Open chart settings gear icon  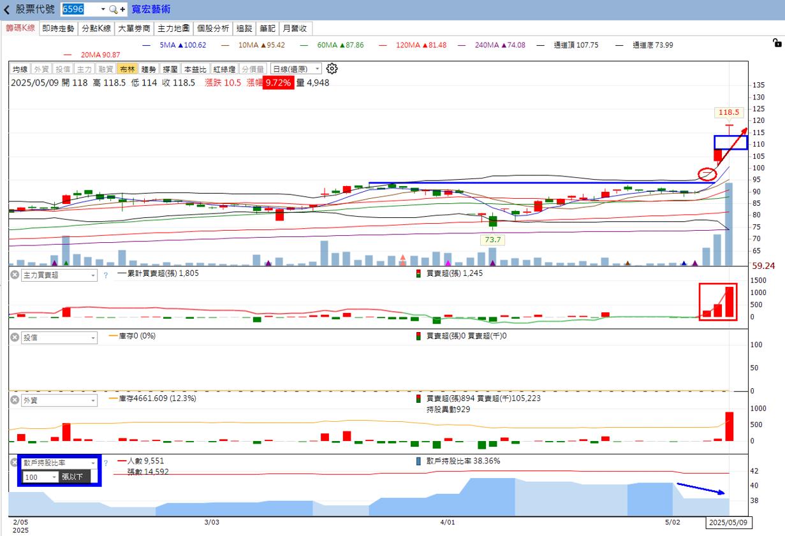332,69
